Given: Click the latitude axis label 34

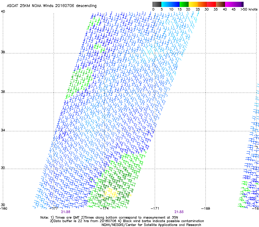Looking at the screenshot, I should pyautogui.click(x=3, y=130).
